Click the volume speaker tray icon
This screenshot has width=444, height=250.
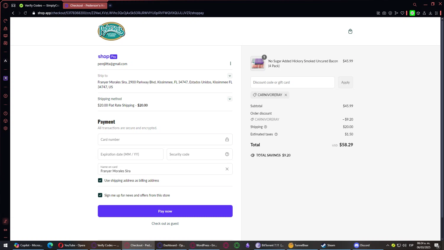404,245
